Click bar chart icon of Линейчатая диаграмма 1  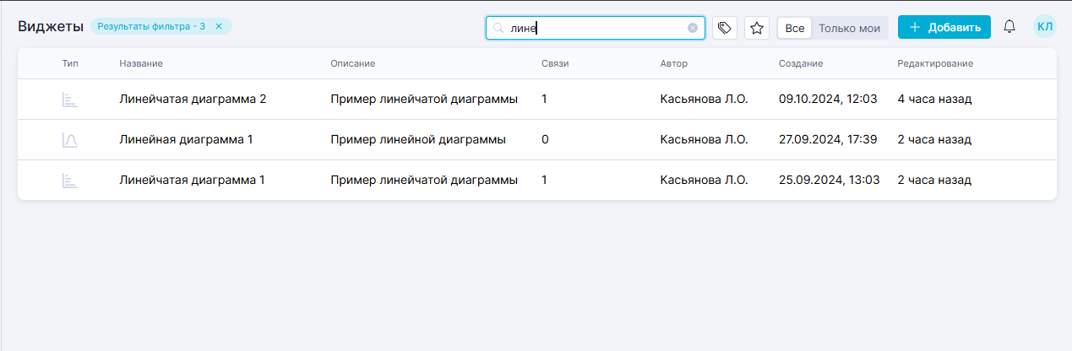pyautogui.click(x=70, y=181)
